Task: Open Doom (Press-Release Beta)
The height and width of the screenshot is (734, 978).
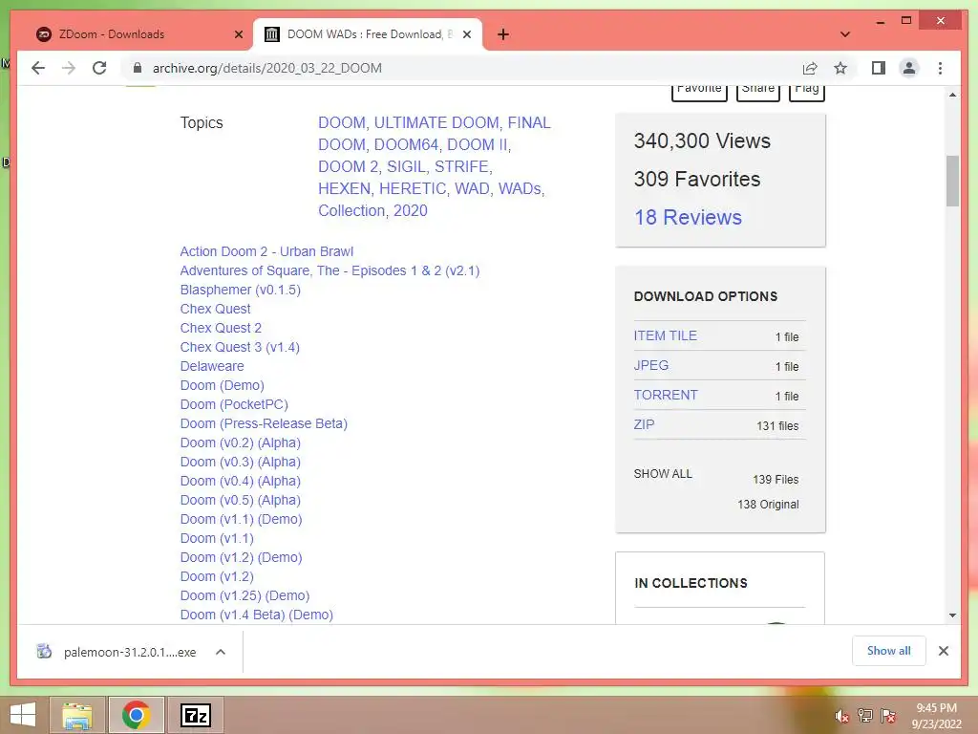Action: pos(264,423)
